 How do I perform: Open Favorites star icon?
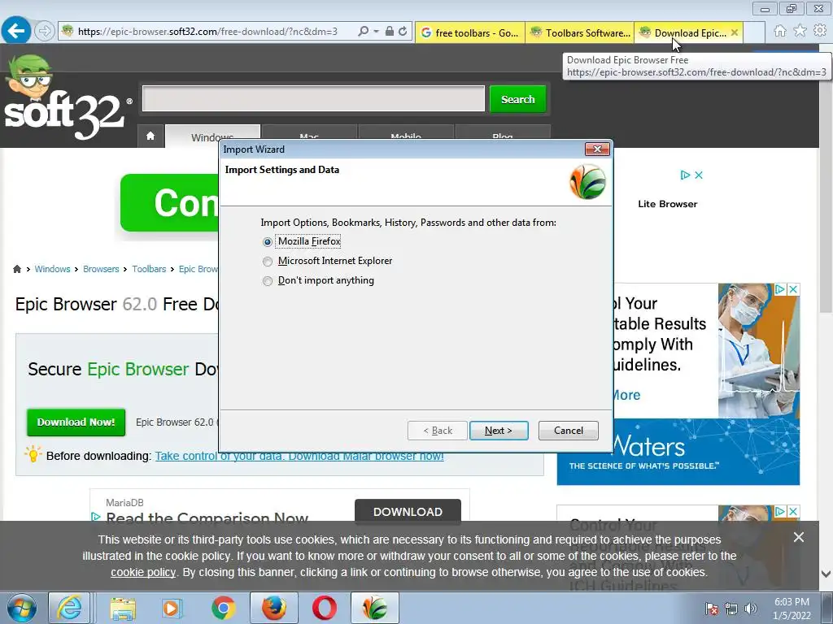[800, 31]
